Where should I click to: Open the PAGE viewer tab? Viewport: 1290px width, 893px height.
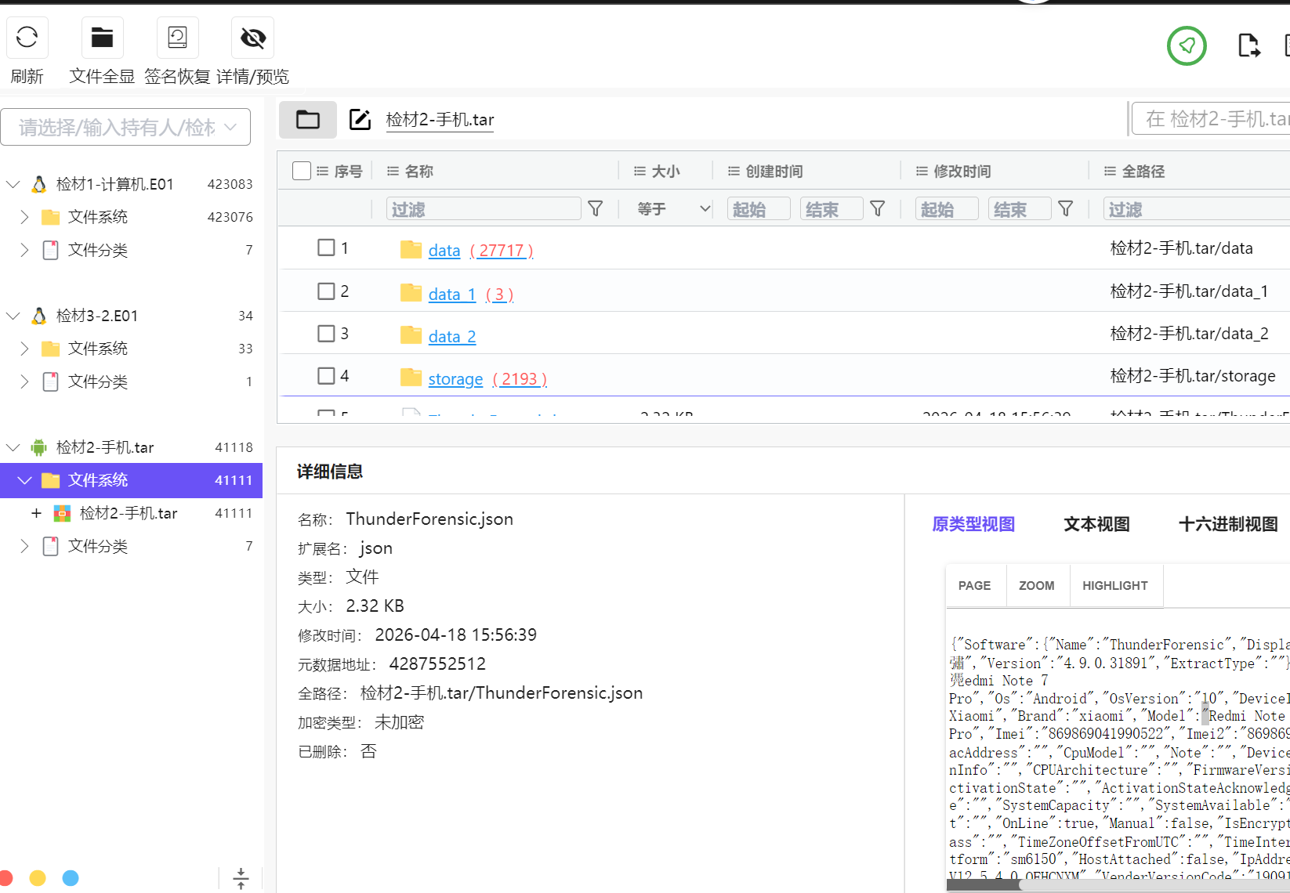[974, 585]
